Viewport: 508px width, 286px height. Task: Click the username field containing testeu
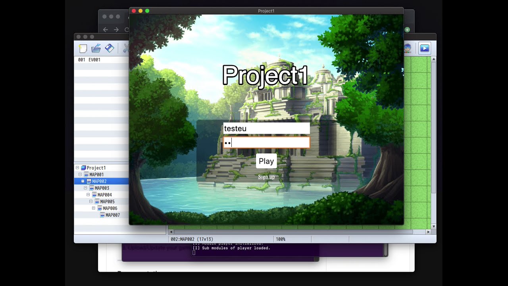266,128
